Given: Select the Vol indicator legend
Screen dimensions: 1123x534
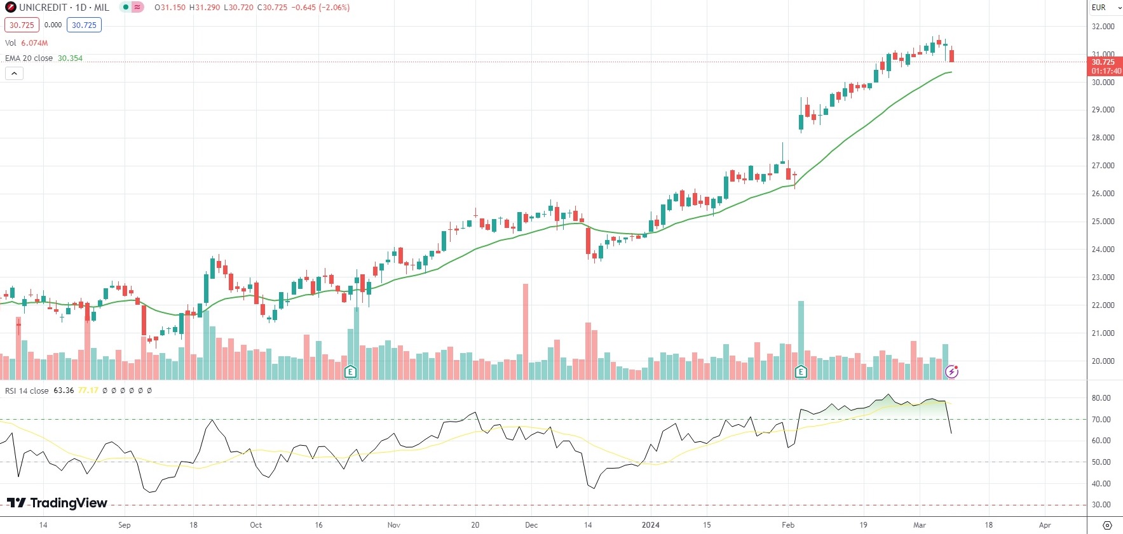Looking at the screenshot, I should click(x=11, y=43).
